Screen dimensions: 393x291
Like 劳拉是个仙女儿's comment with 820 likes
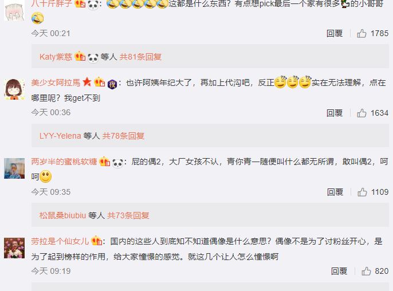(x=366, y=271)
